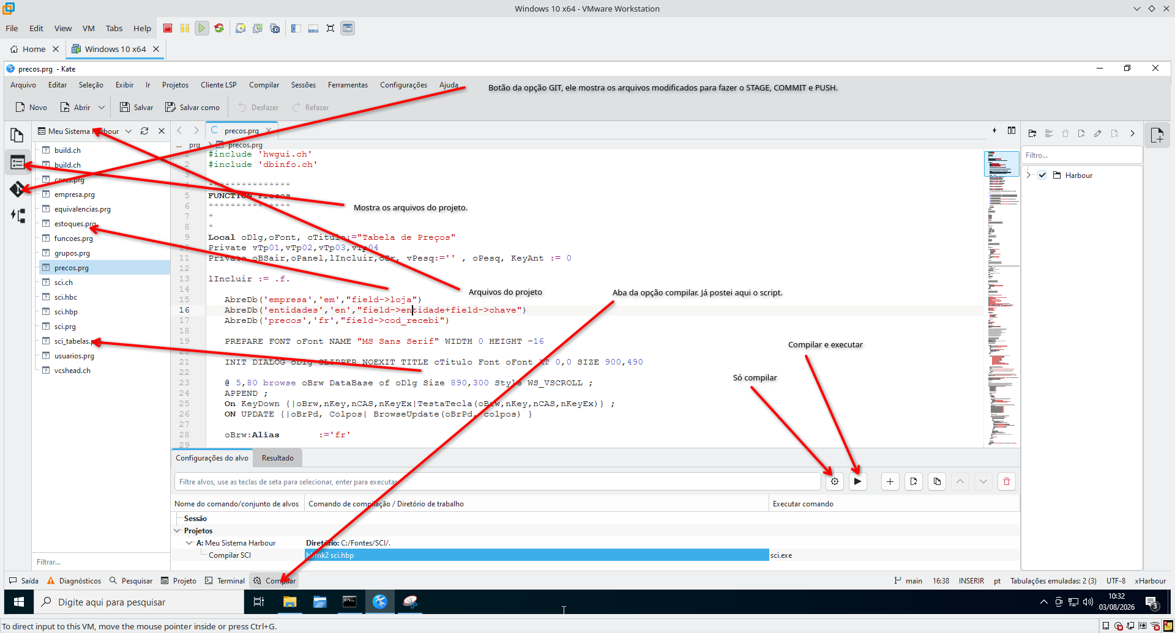Open the Diagnósticos bottom panel
This screenshot has height=633, width=1175.
[x=74, y=580]
